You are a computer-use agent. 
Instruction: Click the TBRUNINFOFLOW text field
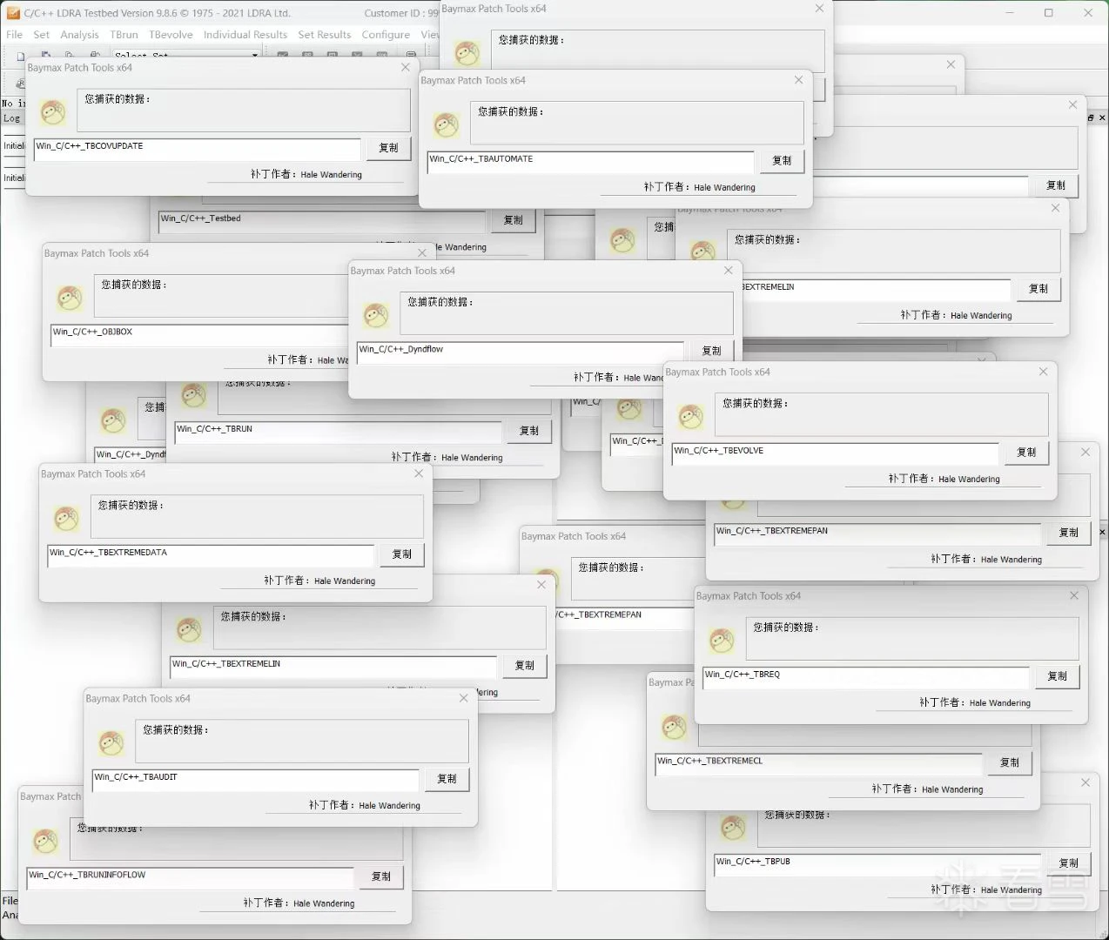[190, 877]
